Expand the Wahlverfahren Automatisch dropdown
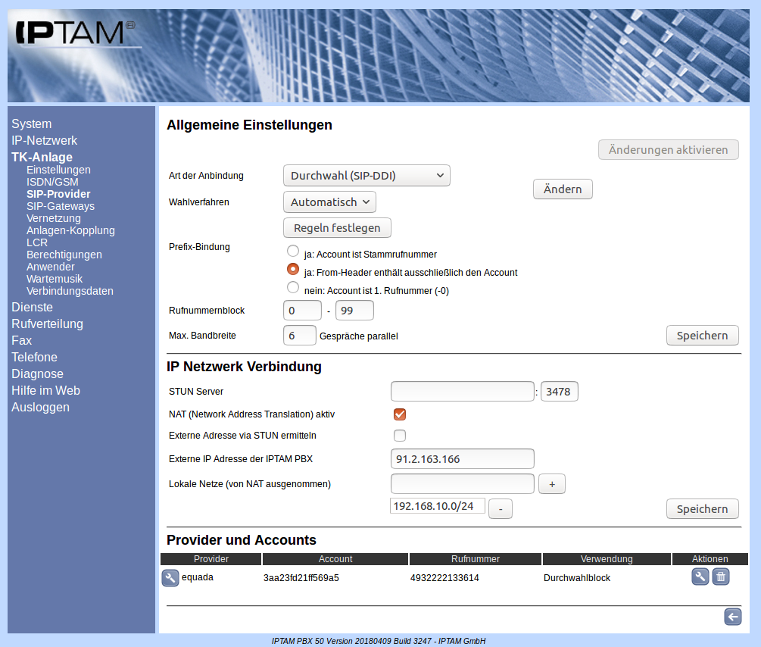The width and height of the screenshot is (761, 647). pyautogui.click(x=329, y=202)
